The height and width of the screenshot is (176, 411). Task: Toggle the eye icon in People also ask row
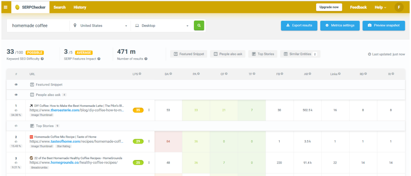click(16, 95)
